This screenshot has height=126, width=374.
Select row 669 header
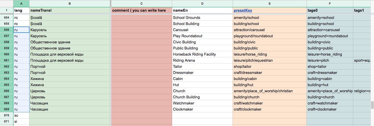coord(6,109)
